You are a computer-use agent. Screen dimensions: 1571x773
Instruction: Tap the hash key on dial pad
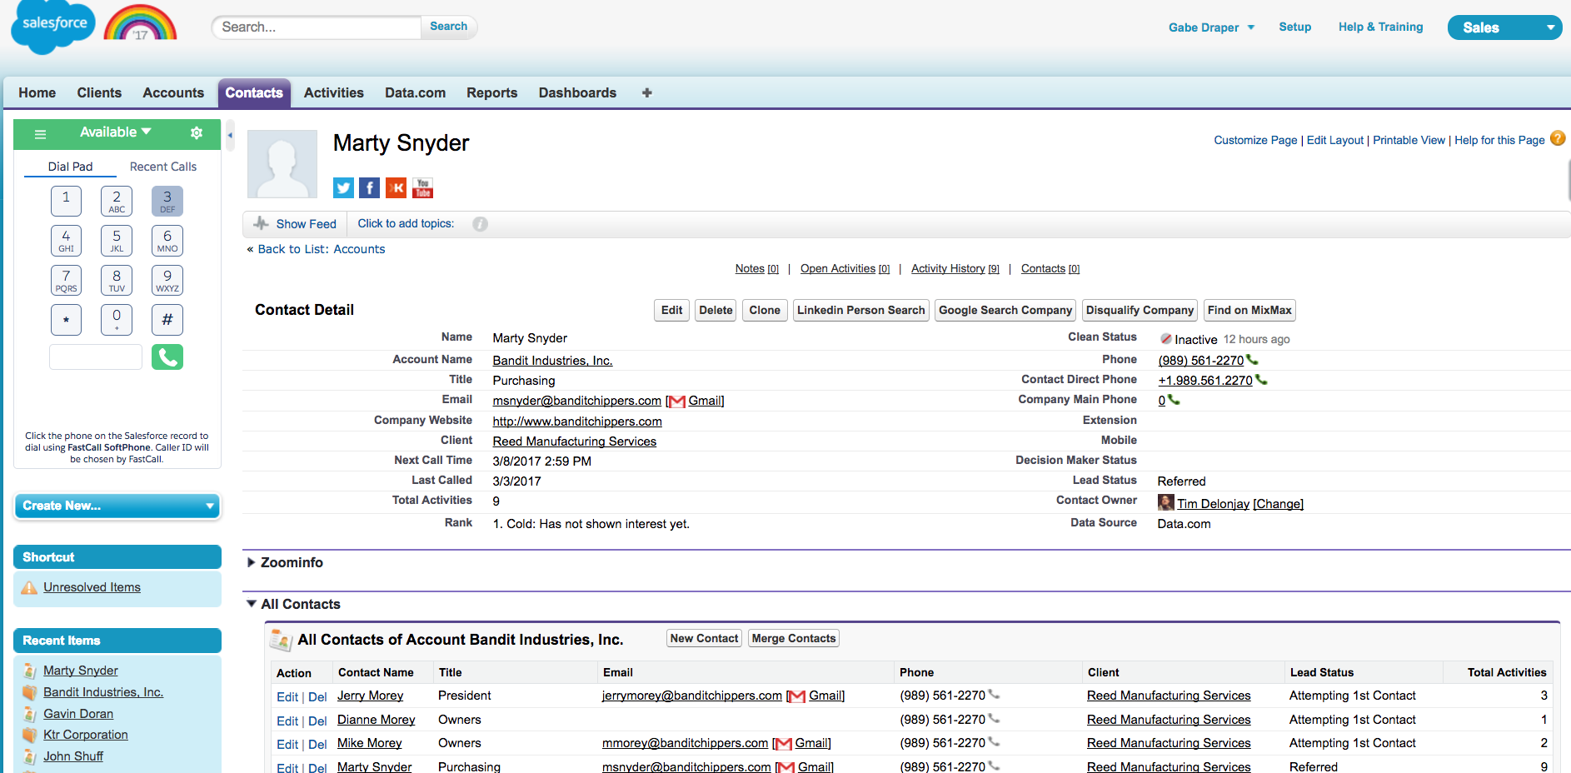click(167, 320)
